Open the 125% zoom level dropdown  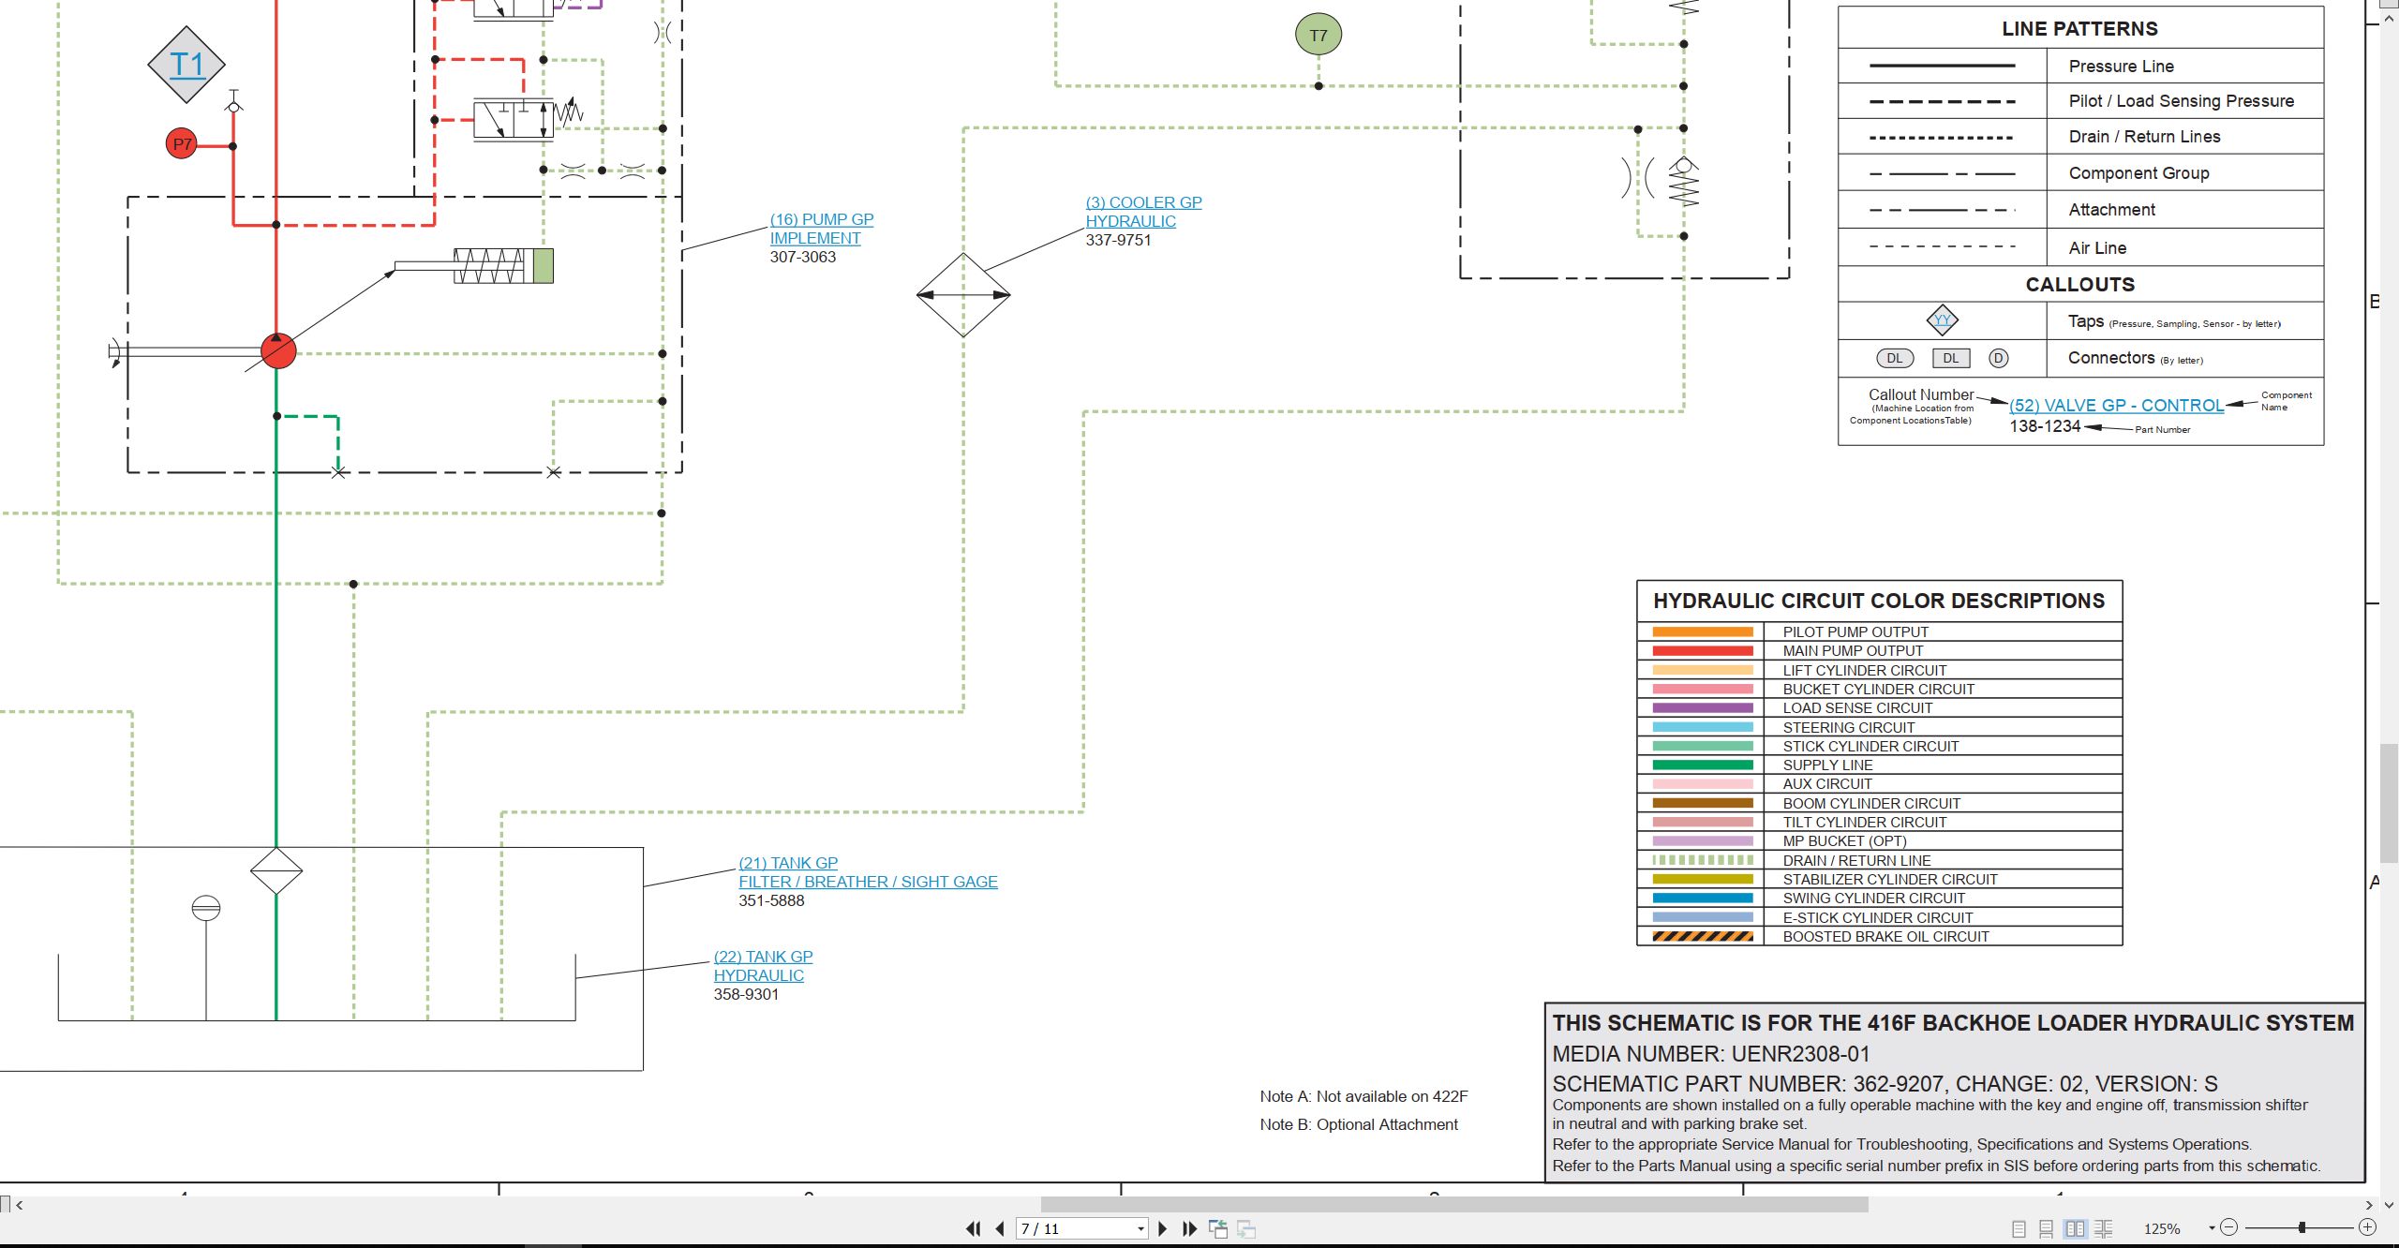tap(2211, 1228)
